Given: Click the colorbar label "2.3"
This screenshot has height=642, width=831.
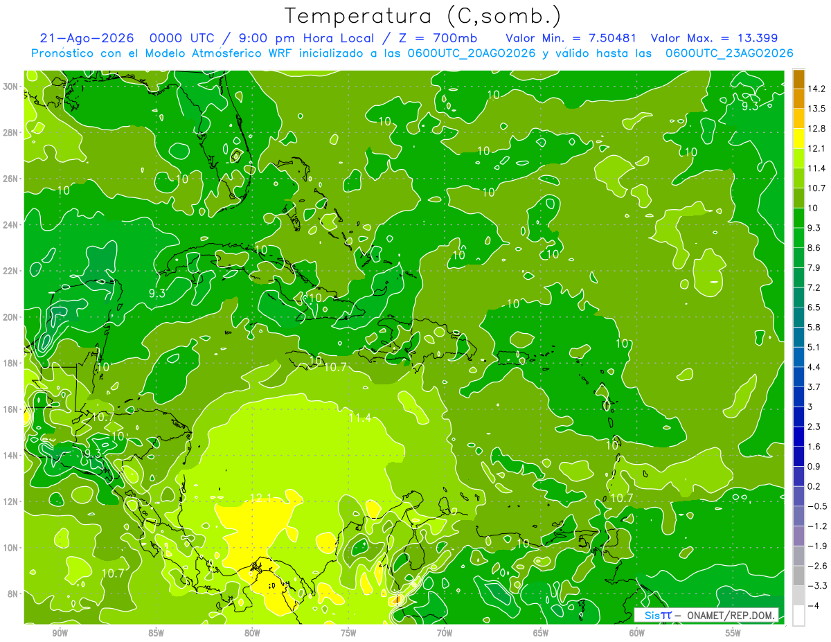Looking at the screenshot, I should click(814, 427).
